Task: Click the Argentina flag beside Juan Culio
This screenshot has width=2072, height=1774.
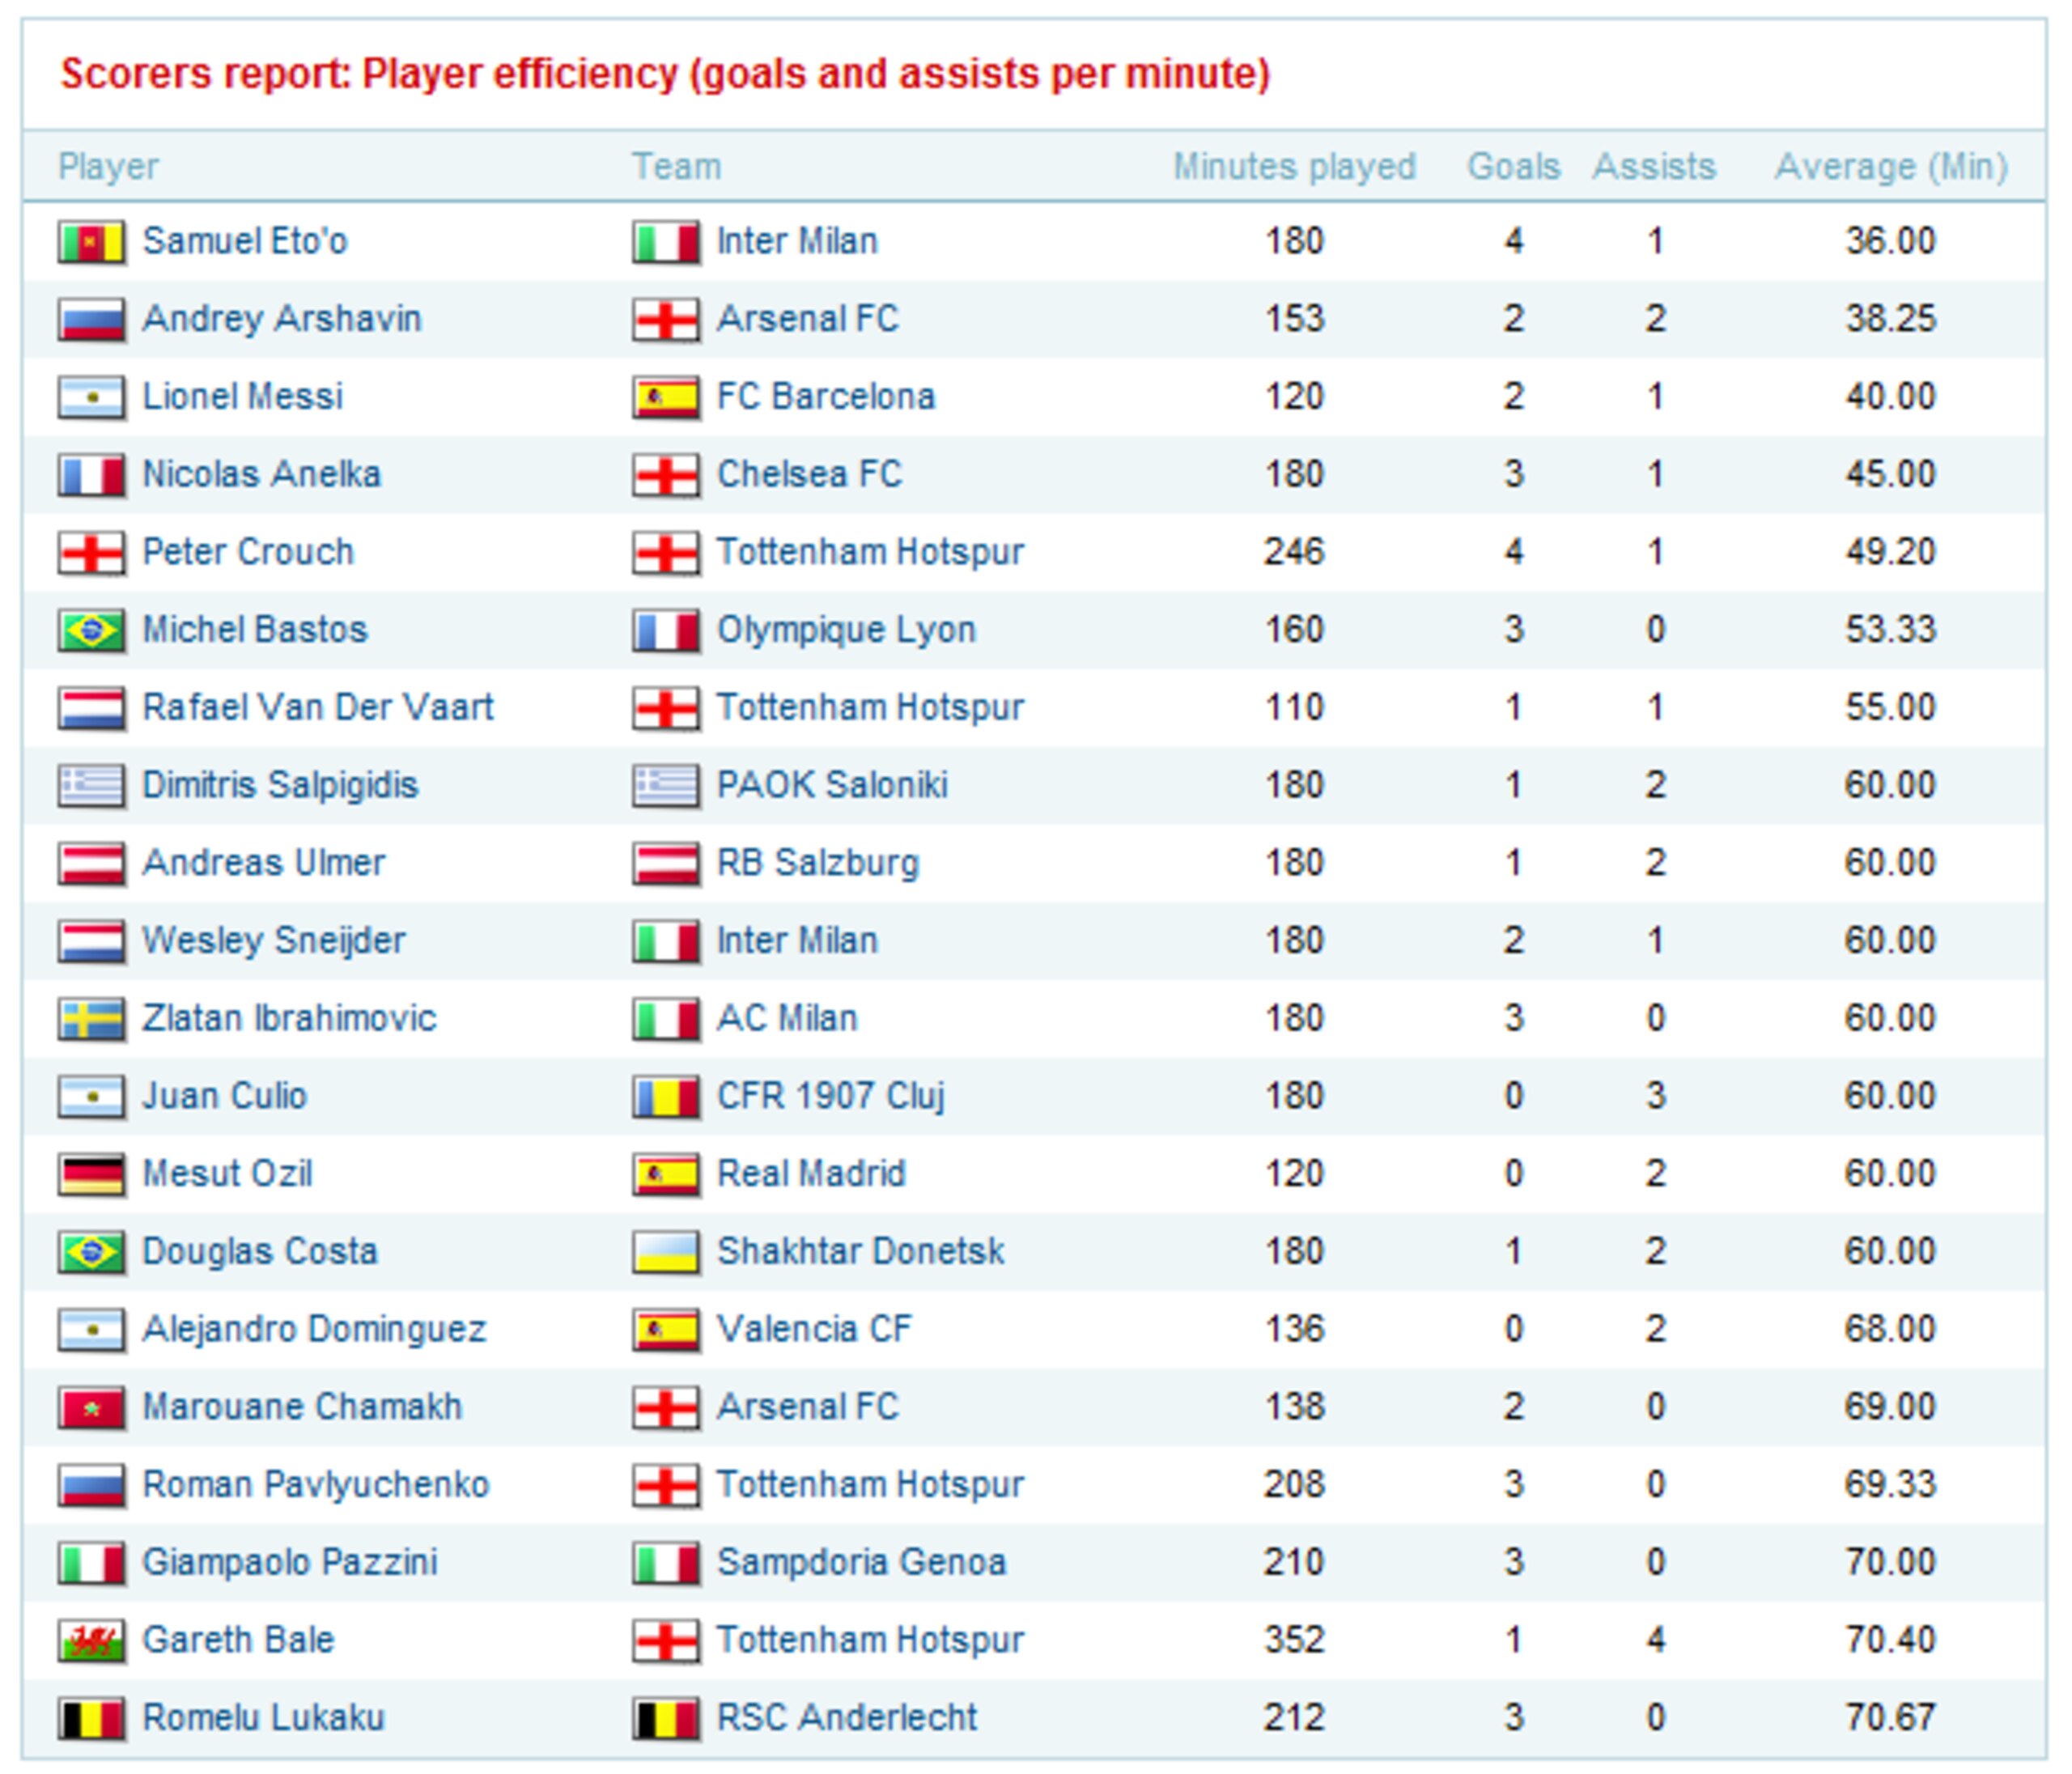Action: pyautogui.click(x=92, y=1097)
